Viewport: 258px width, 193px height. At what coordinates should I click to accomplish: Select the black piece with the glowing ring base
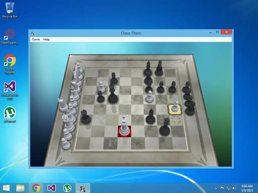165,127
